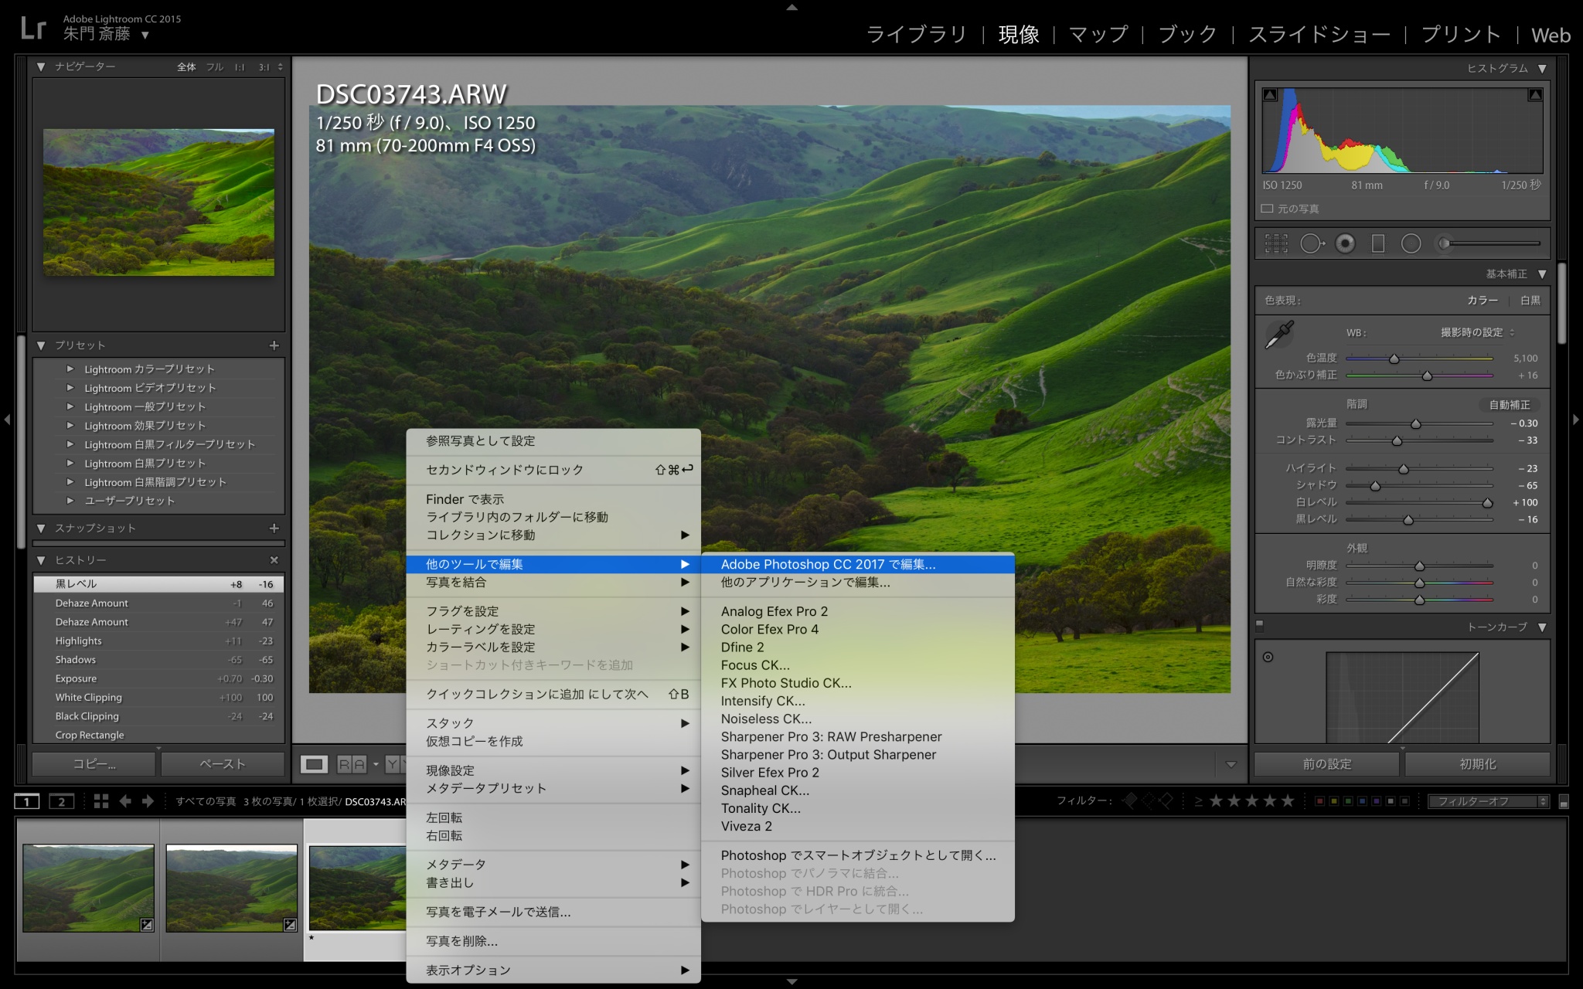The width and height of the screenshot is (1583, 989).
Task: Select the Crop Overlay tool
Action: click(x=1276, y=244)
